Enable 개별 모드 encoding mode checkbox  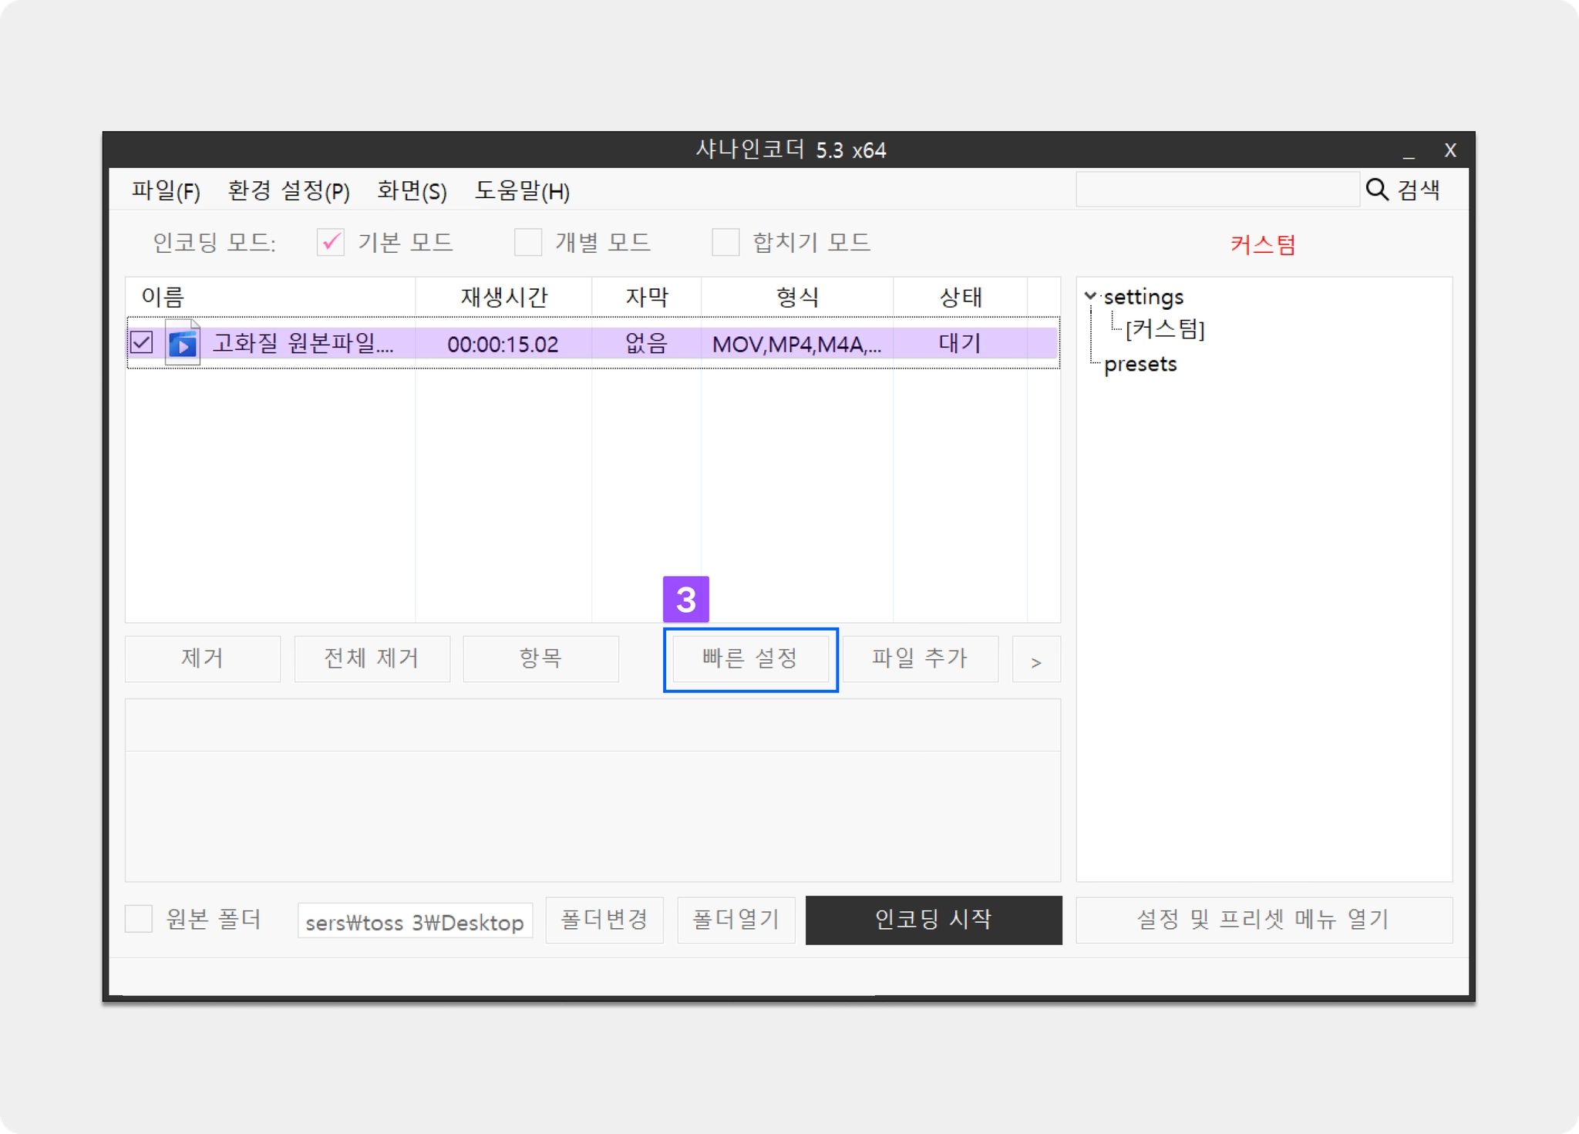[x=528, y=243]
